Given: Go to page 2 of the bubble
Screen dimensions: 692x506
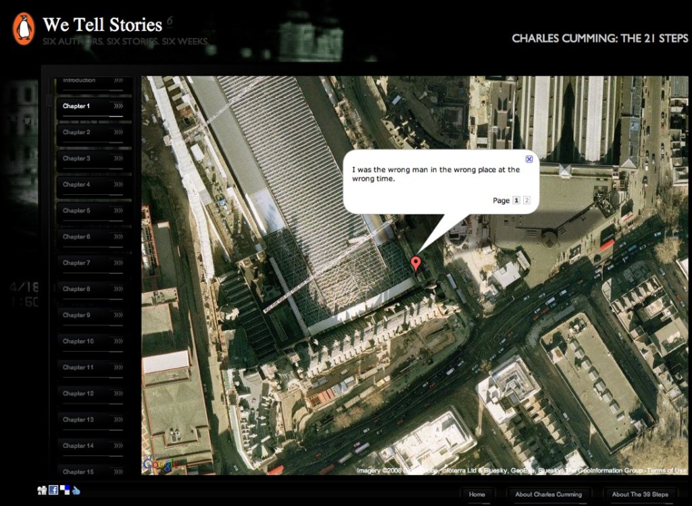Looking at the screenshot, I should (x=526, y=200).
